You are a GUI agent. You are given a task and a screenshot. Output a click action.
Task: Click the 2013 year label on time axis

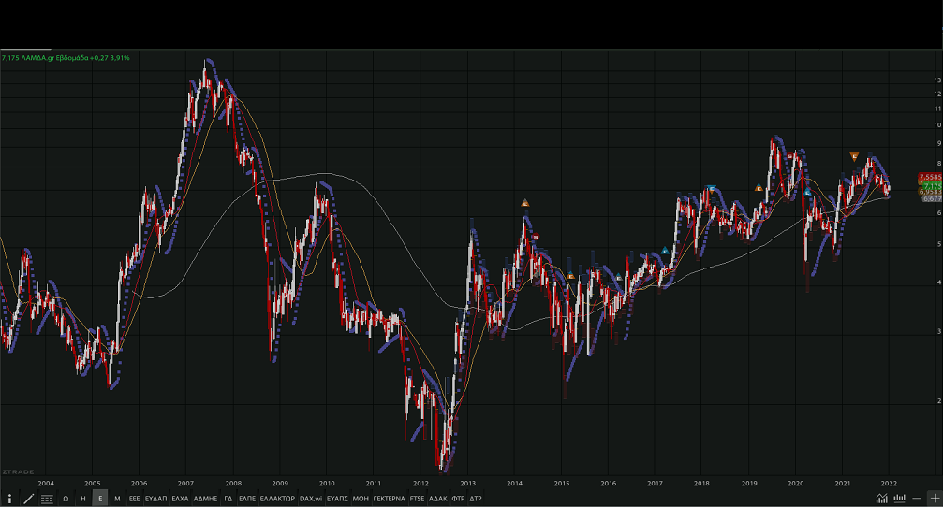[x=468, y=483]
